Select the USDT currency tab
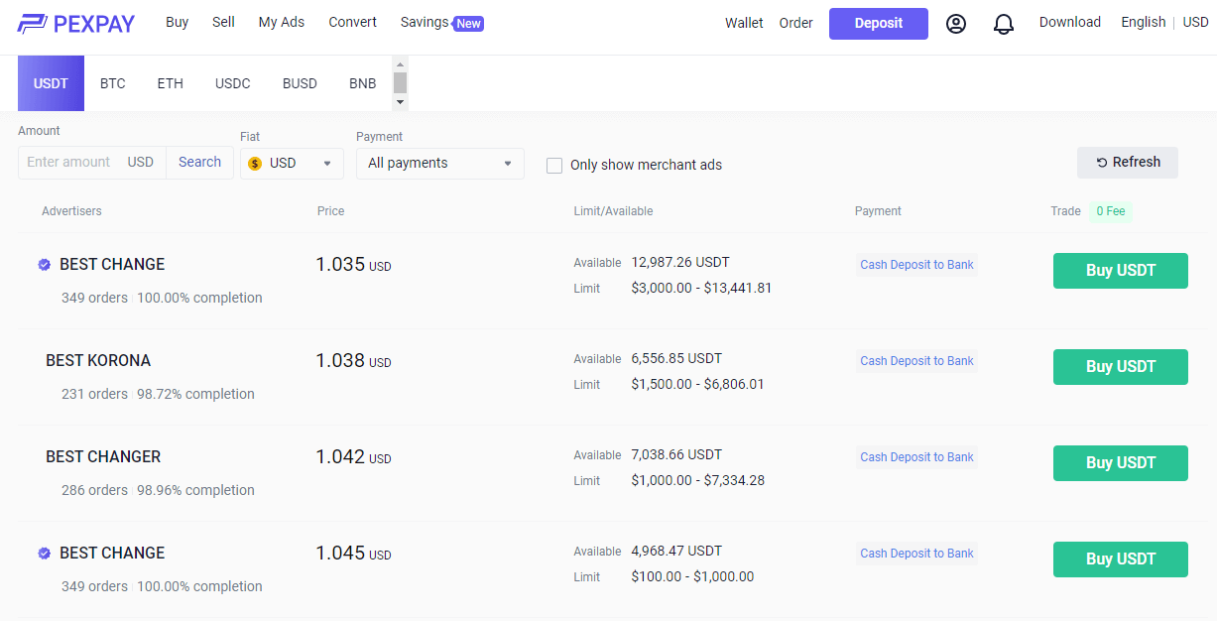Viewport: 1217px width, 621px height. click(51, 83)
